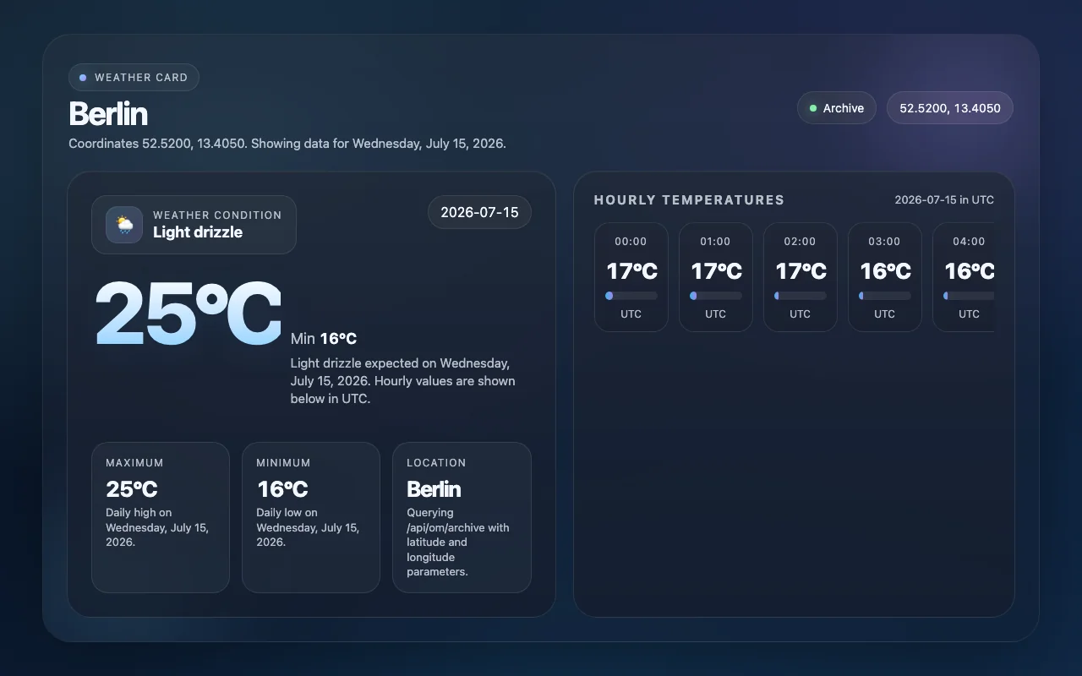This screenshot has height=676, width=1082.
Task: Click the WEATHER CARD badge
Action: point(134,78)
